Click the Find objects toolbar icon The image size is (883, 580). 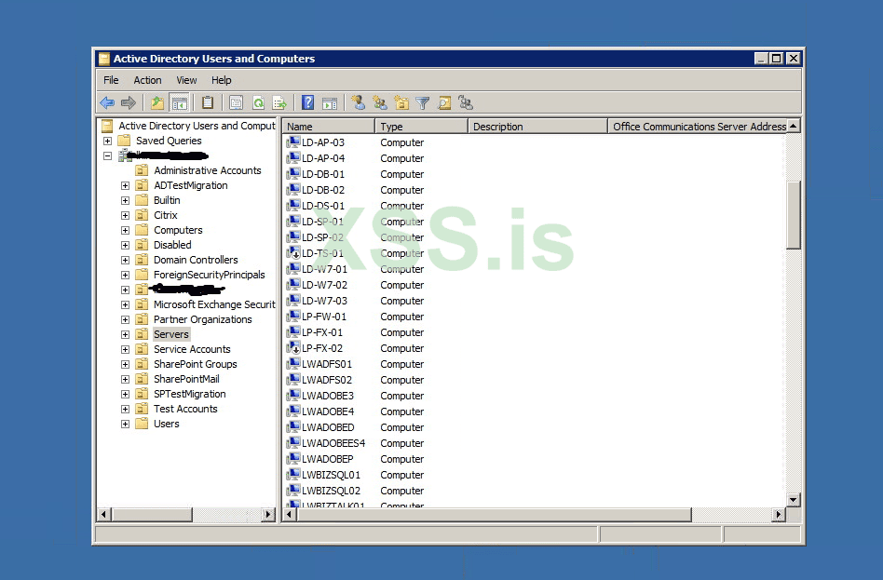point(443,102)
